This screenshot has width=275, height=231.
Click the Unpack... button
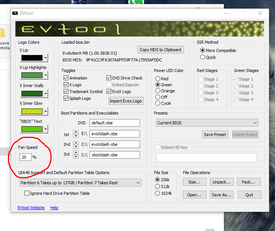[222, 182]
